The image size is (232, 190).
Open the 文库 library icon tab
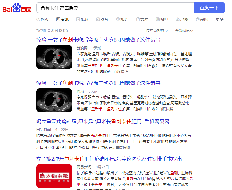point(138,19)
